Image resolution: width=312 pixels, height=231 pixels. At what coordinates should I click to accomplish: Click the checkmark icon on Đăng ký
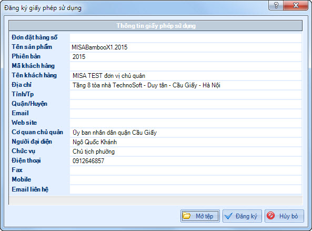229,216
